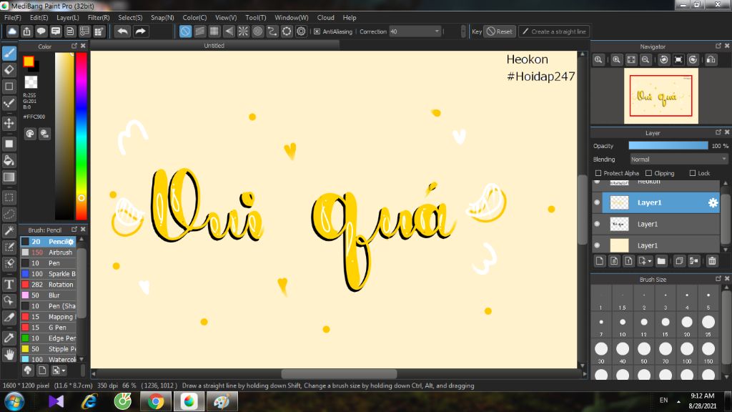Switch to the Untitled canvas tab
Viewport: 732px width, 412px height.
(x=214, y=46)
